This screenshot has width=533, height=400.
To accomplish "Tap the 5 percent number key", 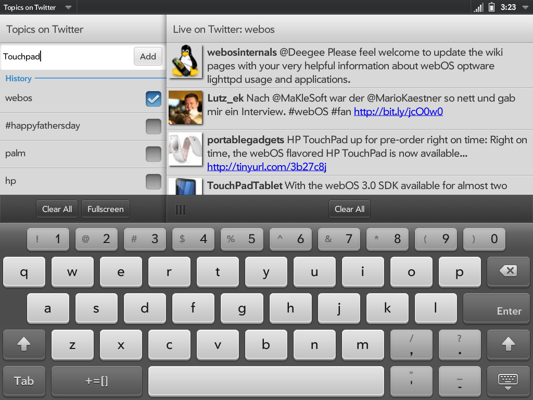I will [242, 239].
